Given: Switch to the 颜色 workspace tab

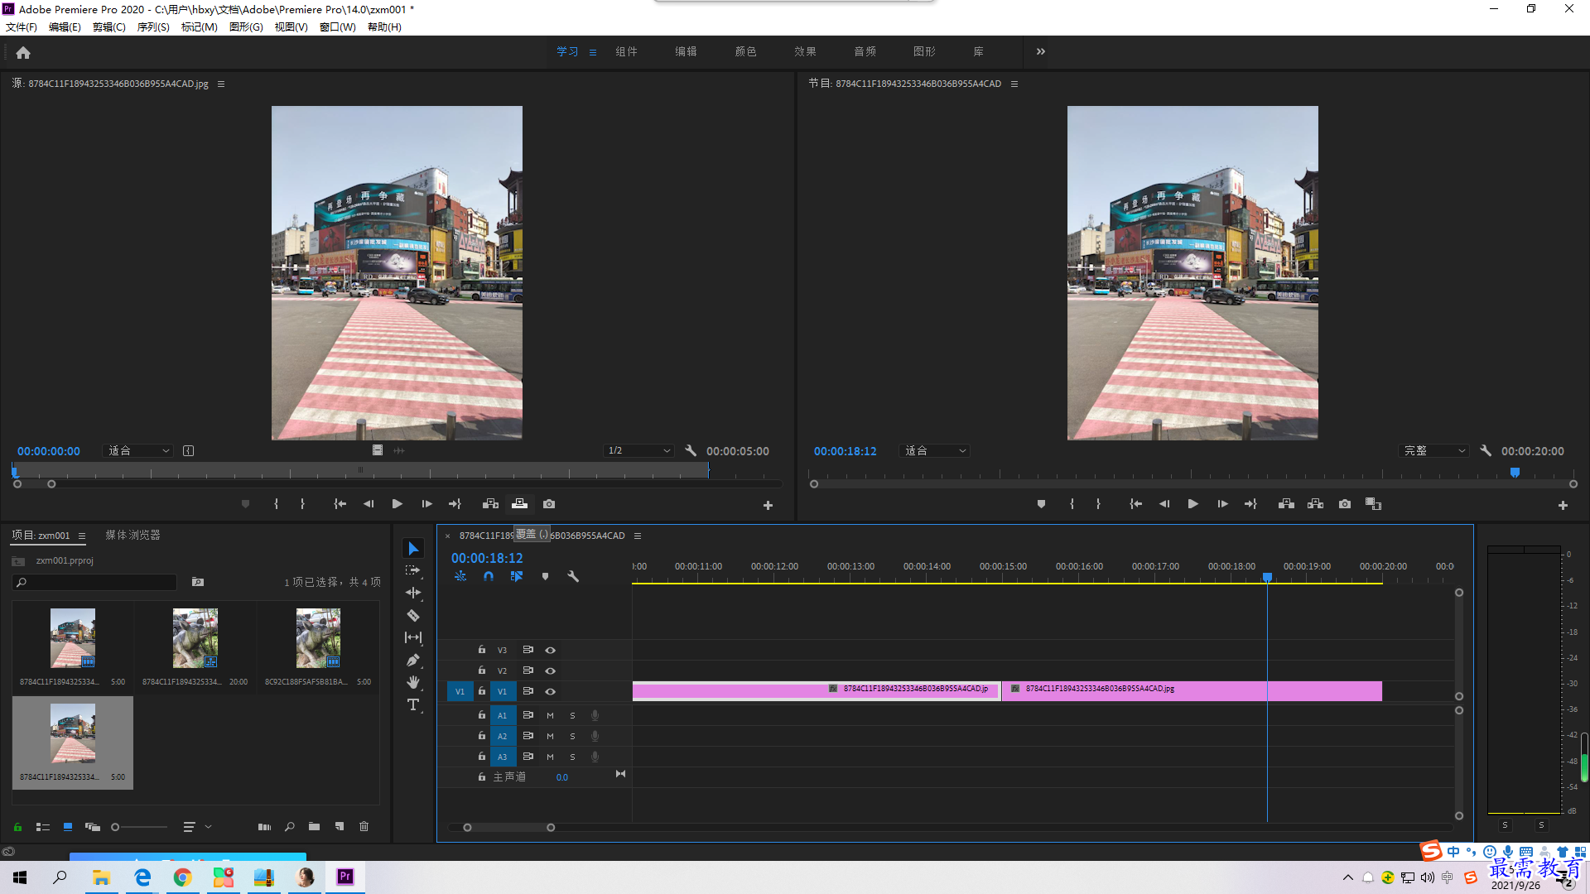Looking at the screenshot, I should point(745,51).
